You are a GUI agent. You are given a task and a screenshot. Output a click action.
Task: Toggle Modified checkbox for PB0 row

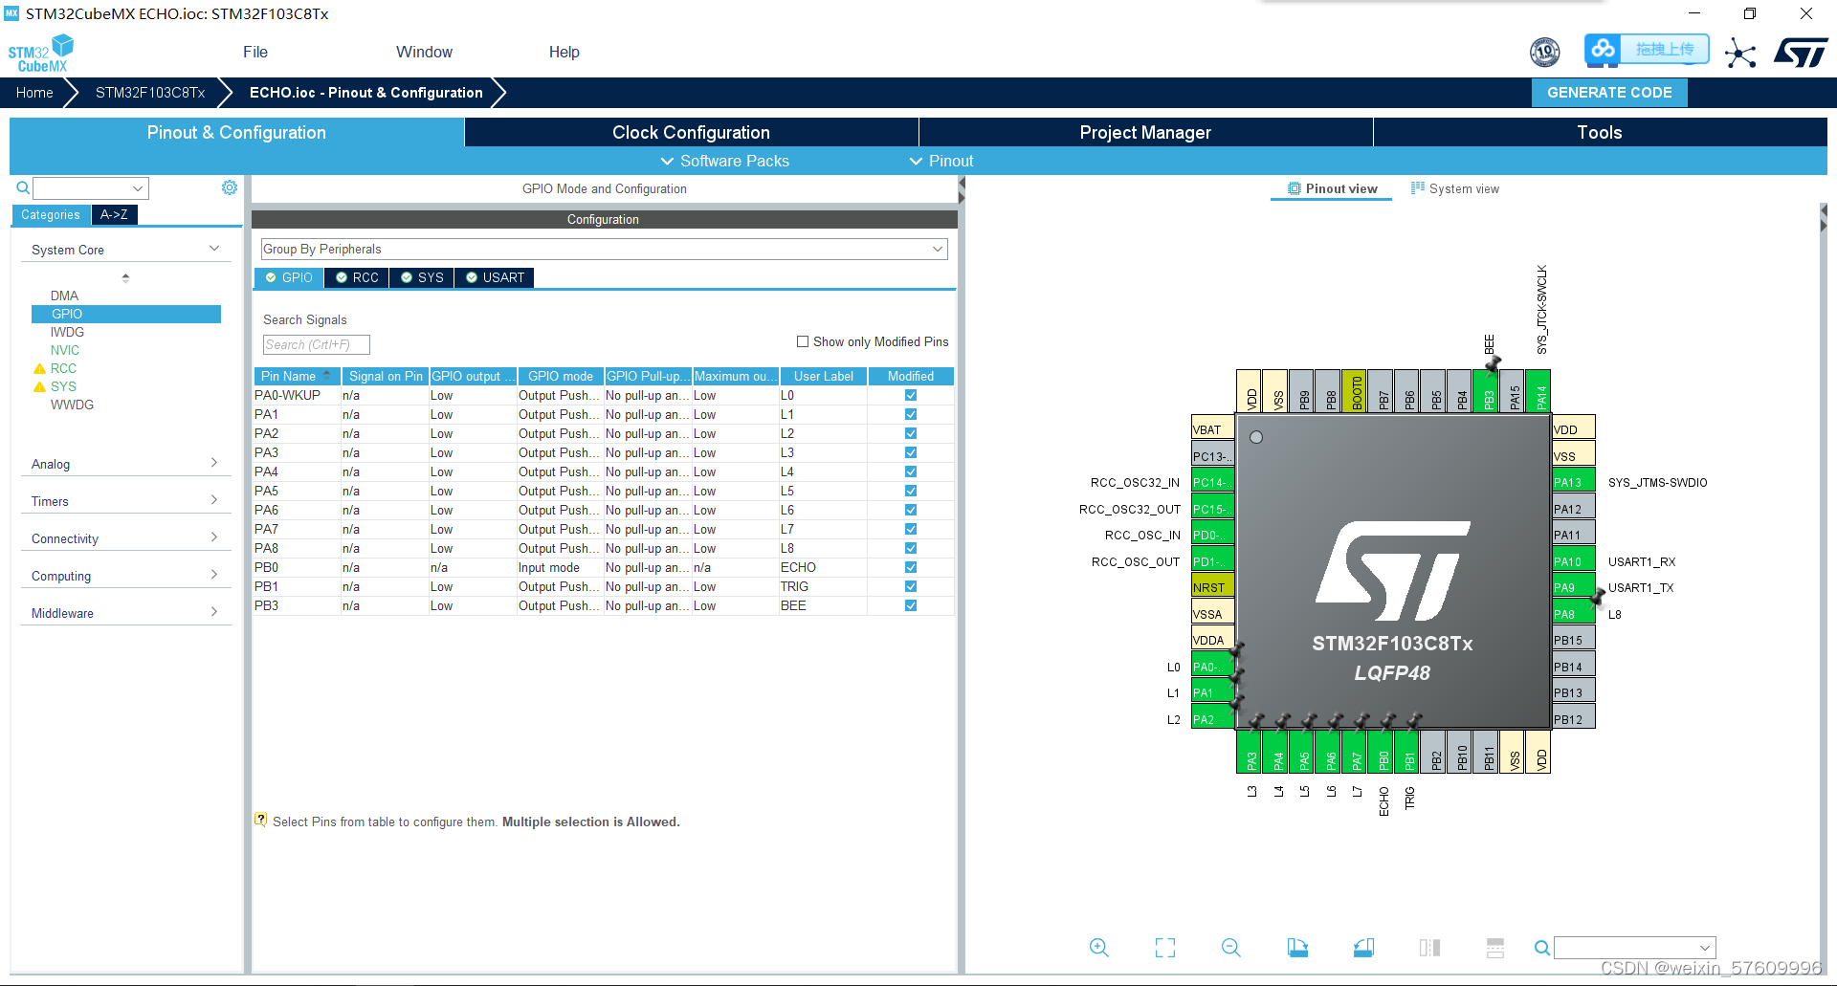911,567
